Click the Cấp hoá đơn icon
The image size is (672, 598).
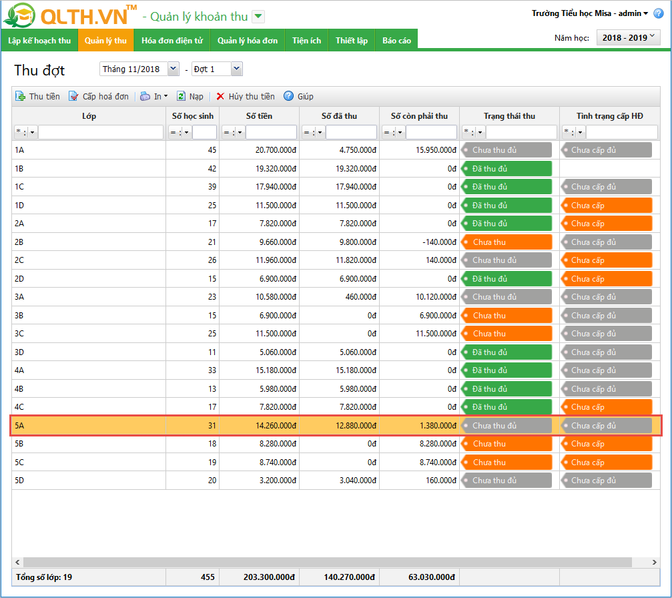[73, 97]
